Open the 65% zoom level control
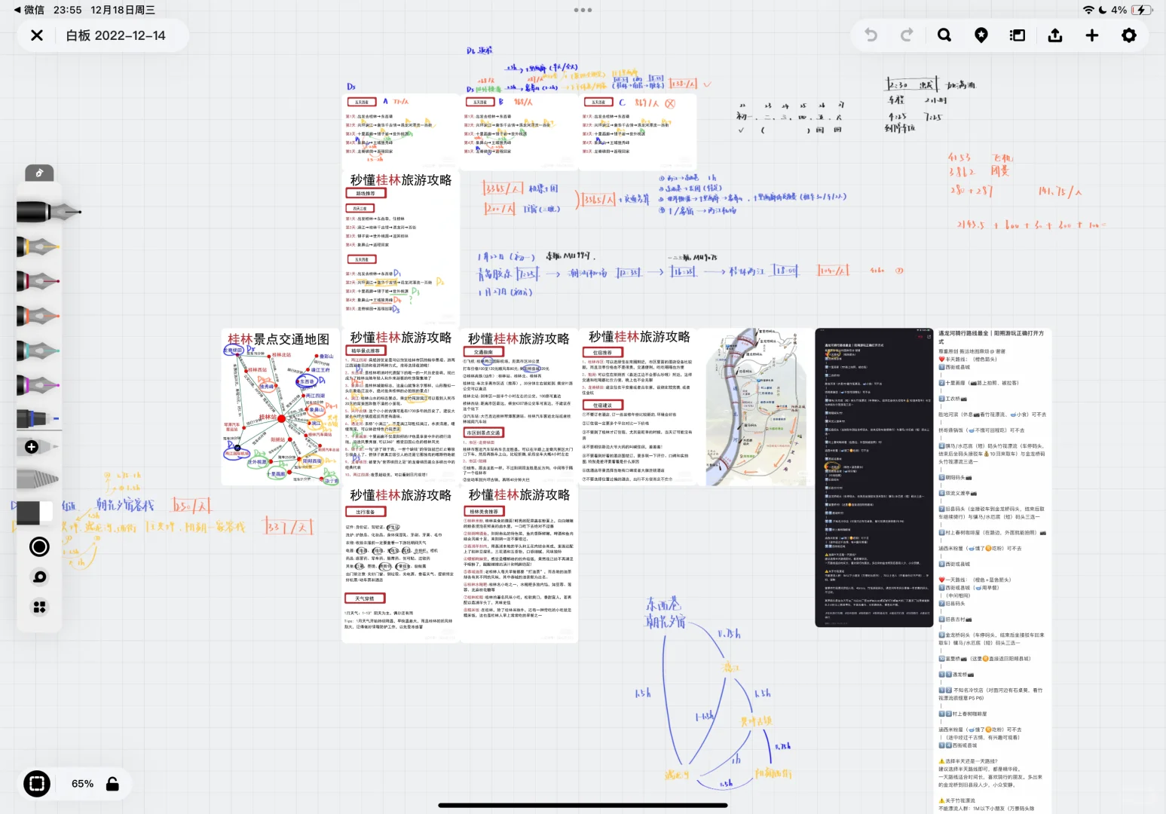 pyautogui.click(x=83, y=784)
